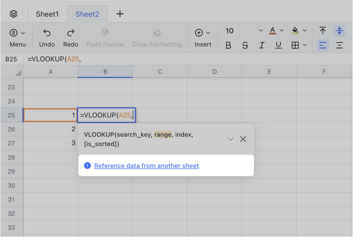Switch to the Sheet1 tab
The height and width of the screenshot is (237, 353).
47,14
